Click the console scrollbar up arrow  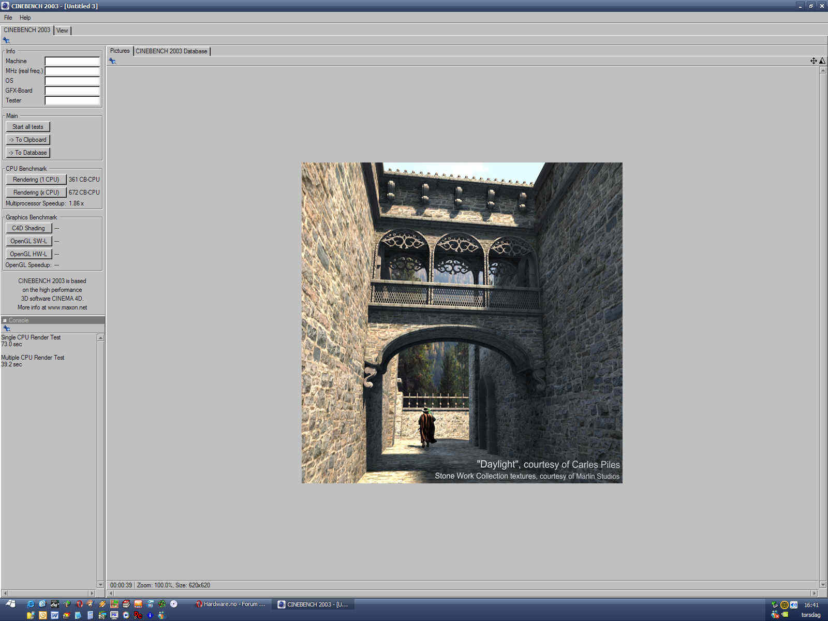point(100,338)
